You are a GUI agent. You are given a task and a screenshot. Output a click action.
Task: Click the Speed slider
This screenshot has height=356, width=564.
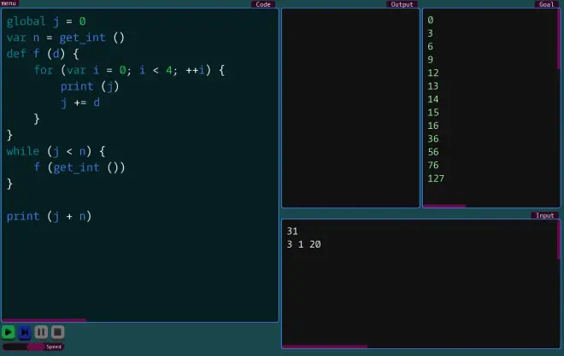(x=33, y=347)
